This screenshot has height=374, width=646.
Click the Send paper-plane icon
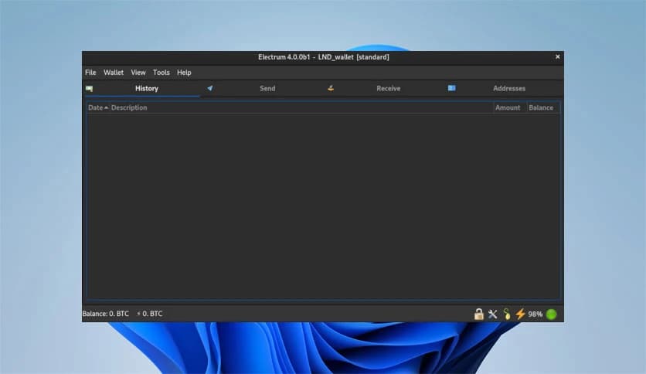point(209,88)
